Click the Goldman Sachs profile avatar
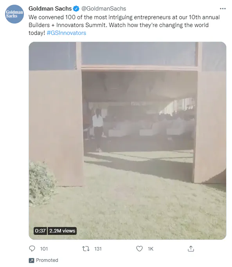232x267 pixels. (14, 14)
